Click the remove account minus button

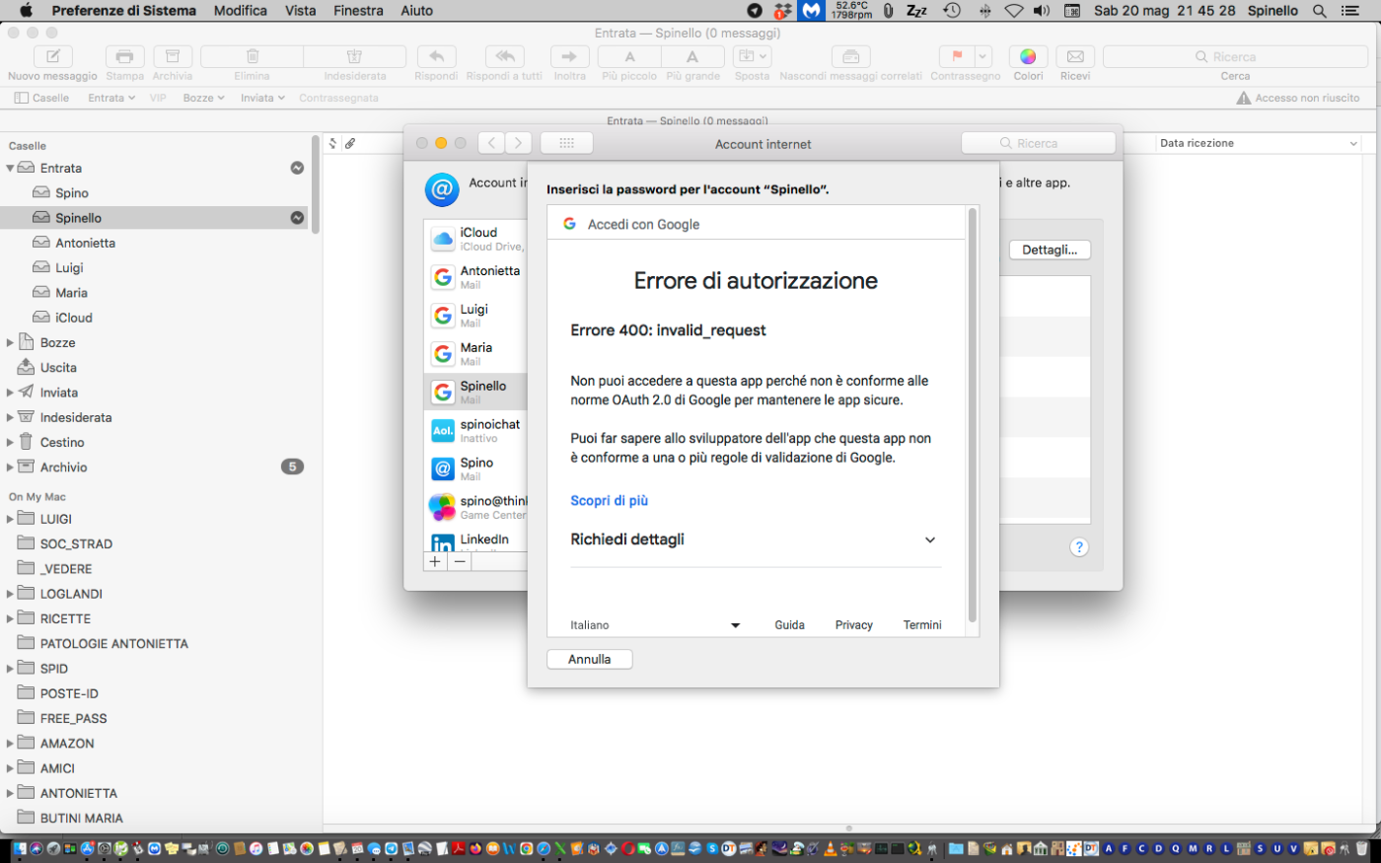pos(460,561)
